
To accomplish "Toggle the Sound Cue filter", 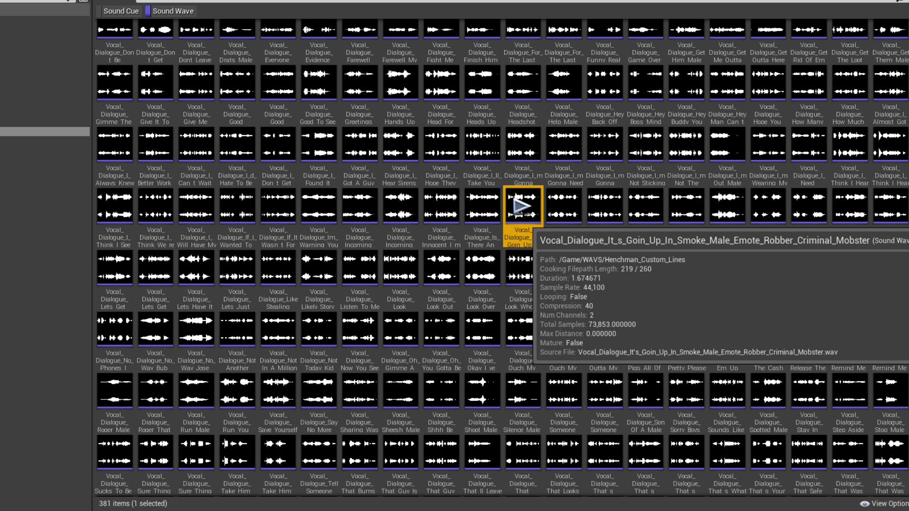I will point(118,11).
